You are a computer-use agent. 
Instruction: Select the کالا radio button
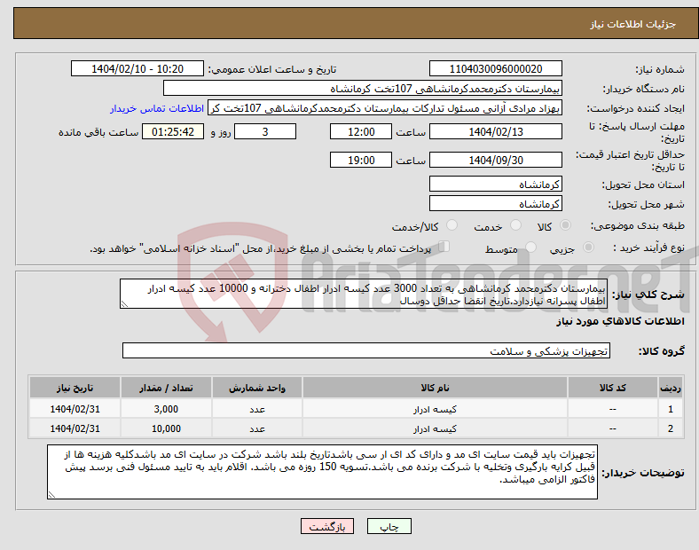[565, 225]
